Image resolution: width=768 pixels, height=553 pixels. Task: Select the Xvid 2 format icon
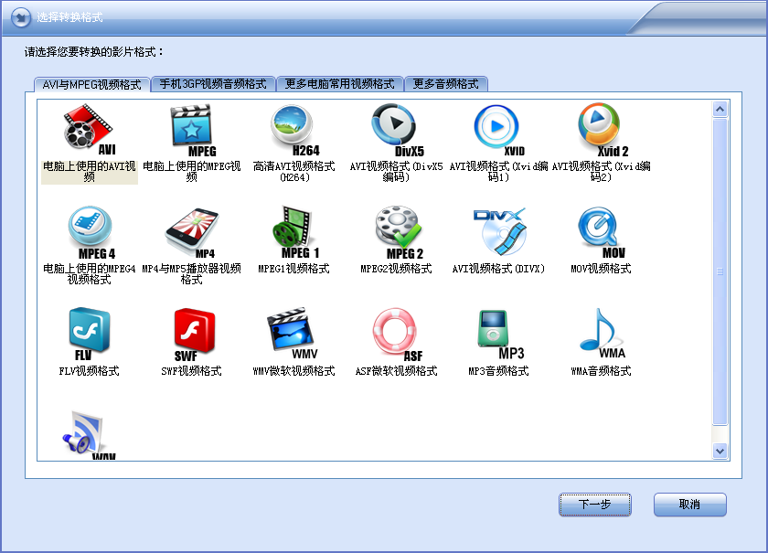click(601, 129)
